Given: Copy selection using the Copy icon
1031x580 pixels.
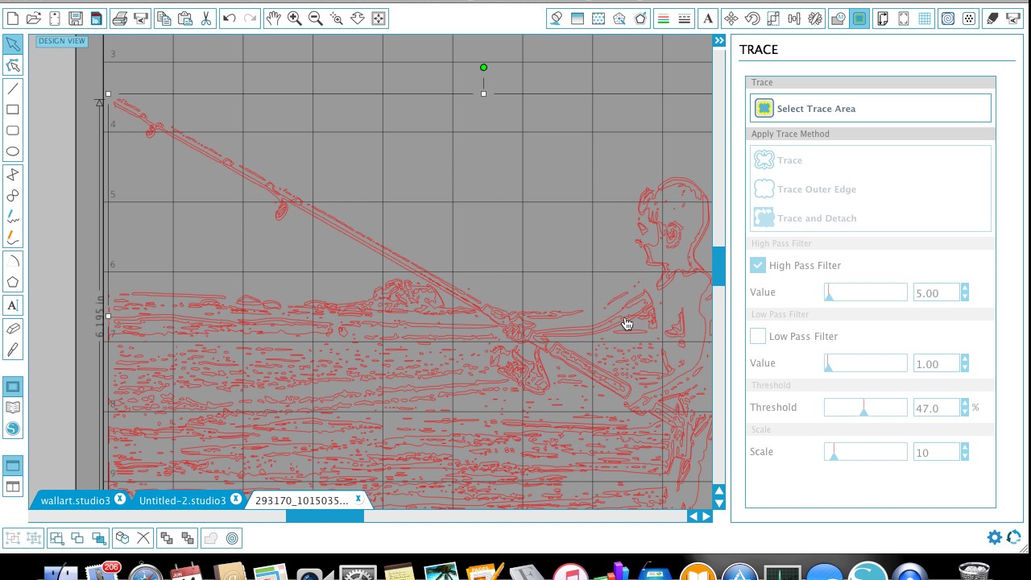Looking at the screenshot, I should pos(164,18).
